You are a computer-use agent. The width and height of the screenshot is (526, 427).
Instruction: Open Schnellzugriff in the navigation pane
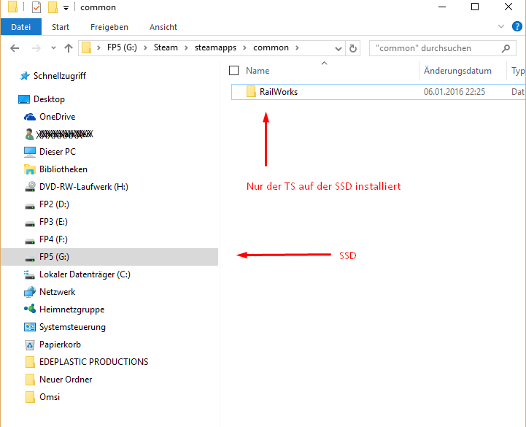tap(60, 76)
